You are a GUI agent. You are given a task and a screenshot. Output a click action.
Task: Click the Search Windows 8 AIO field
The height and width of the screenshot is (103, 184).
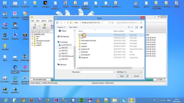click(129, 23)
